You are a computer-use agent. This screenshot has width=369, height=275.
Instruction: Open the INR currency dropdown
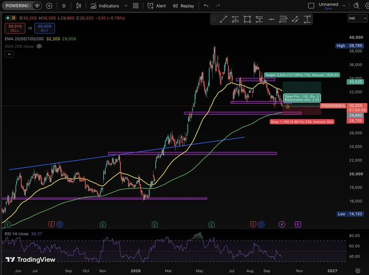pyautogui.click(x=357, y=18)
